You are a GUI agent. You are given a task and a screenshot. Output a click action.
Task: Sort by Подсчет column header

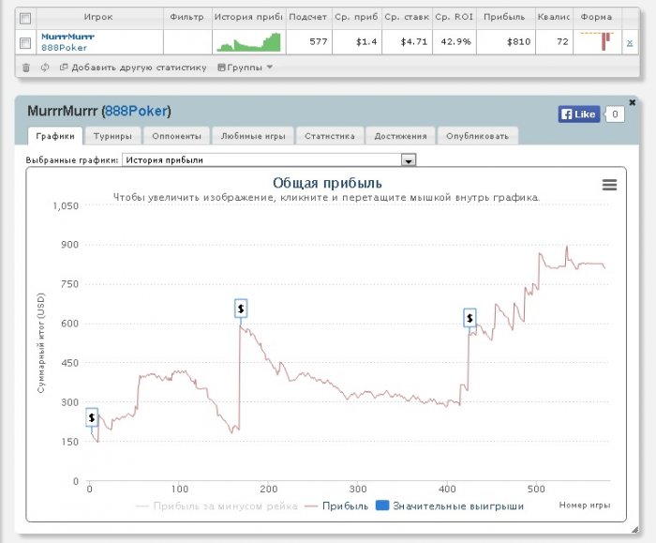(x=308, y=17)
